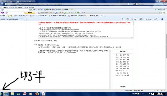Click the Yahoo Toolbar green smiley icon
Screen dimensions: 167x96
164,13
